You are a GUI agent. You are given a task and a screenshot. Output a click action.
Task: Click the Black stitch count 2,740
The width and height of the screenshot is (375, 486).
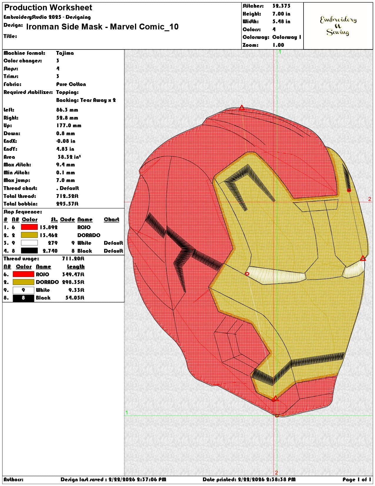50,251
